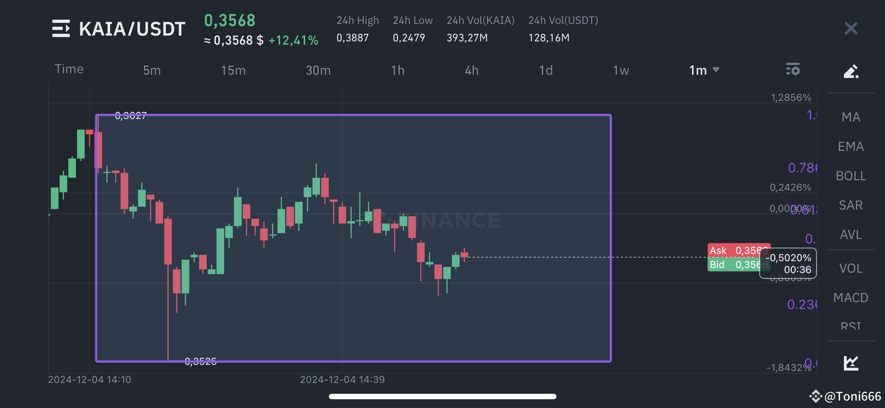Tap the red Ask price label
The image size is (885, 408).
739,250
